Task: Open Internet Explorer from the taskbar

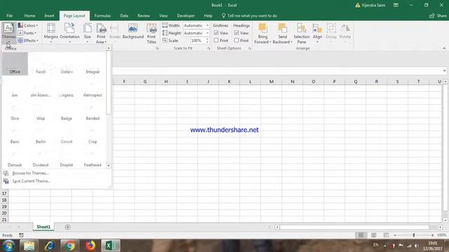Action: [49, 246]
